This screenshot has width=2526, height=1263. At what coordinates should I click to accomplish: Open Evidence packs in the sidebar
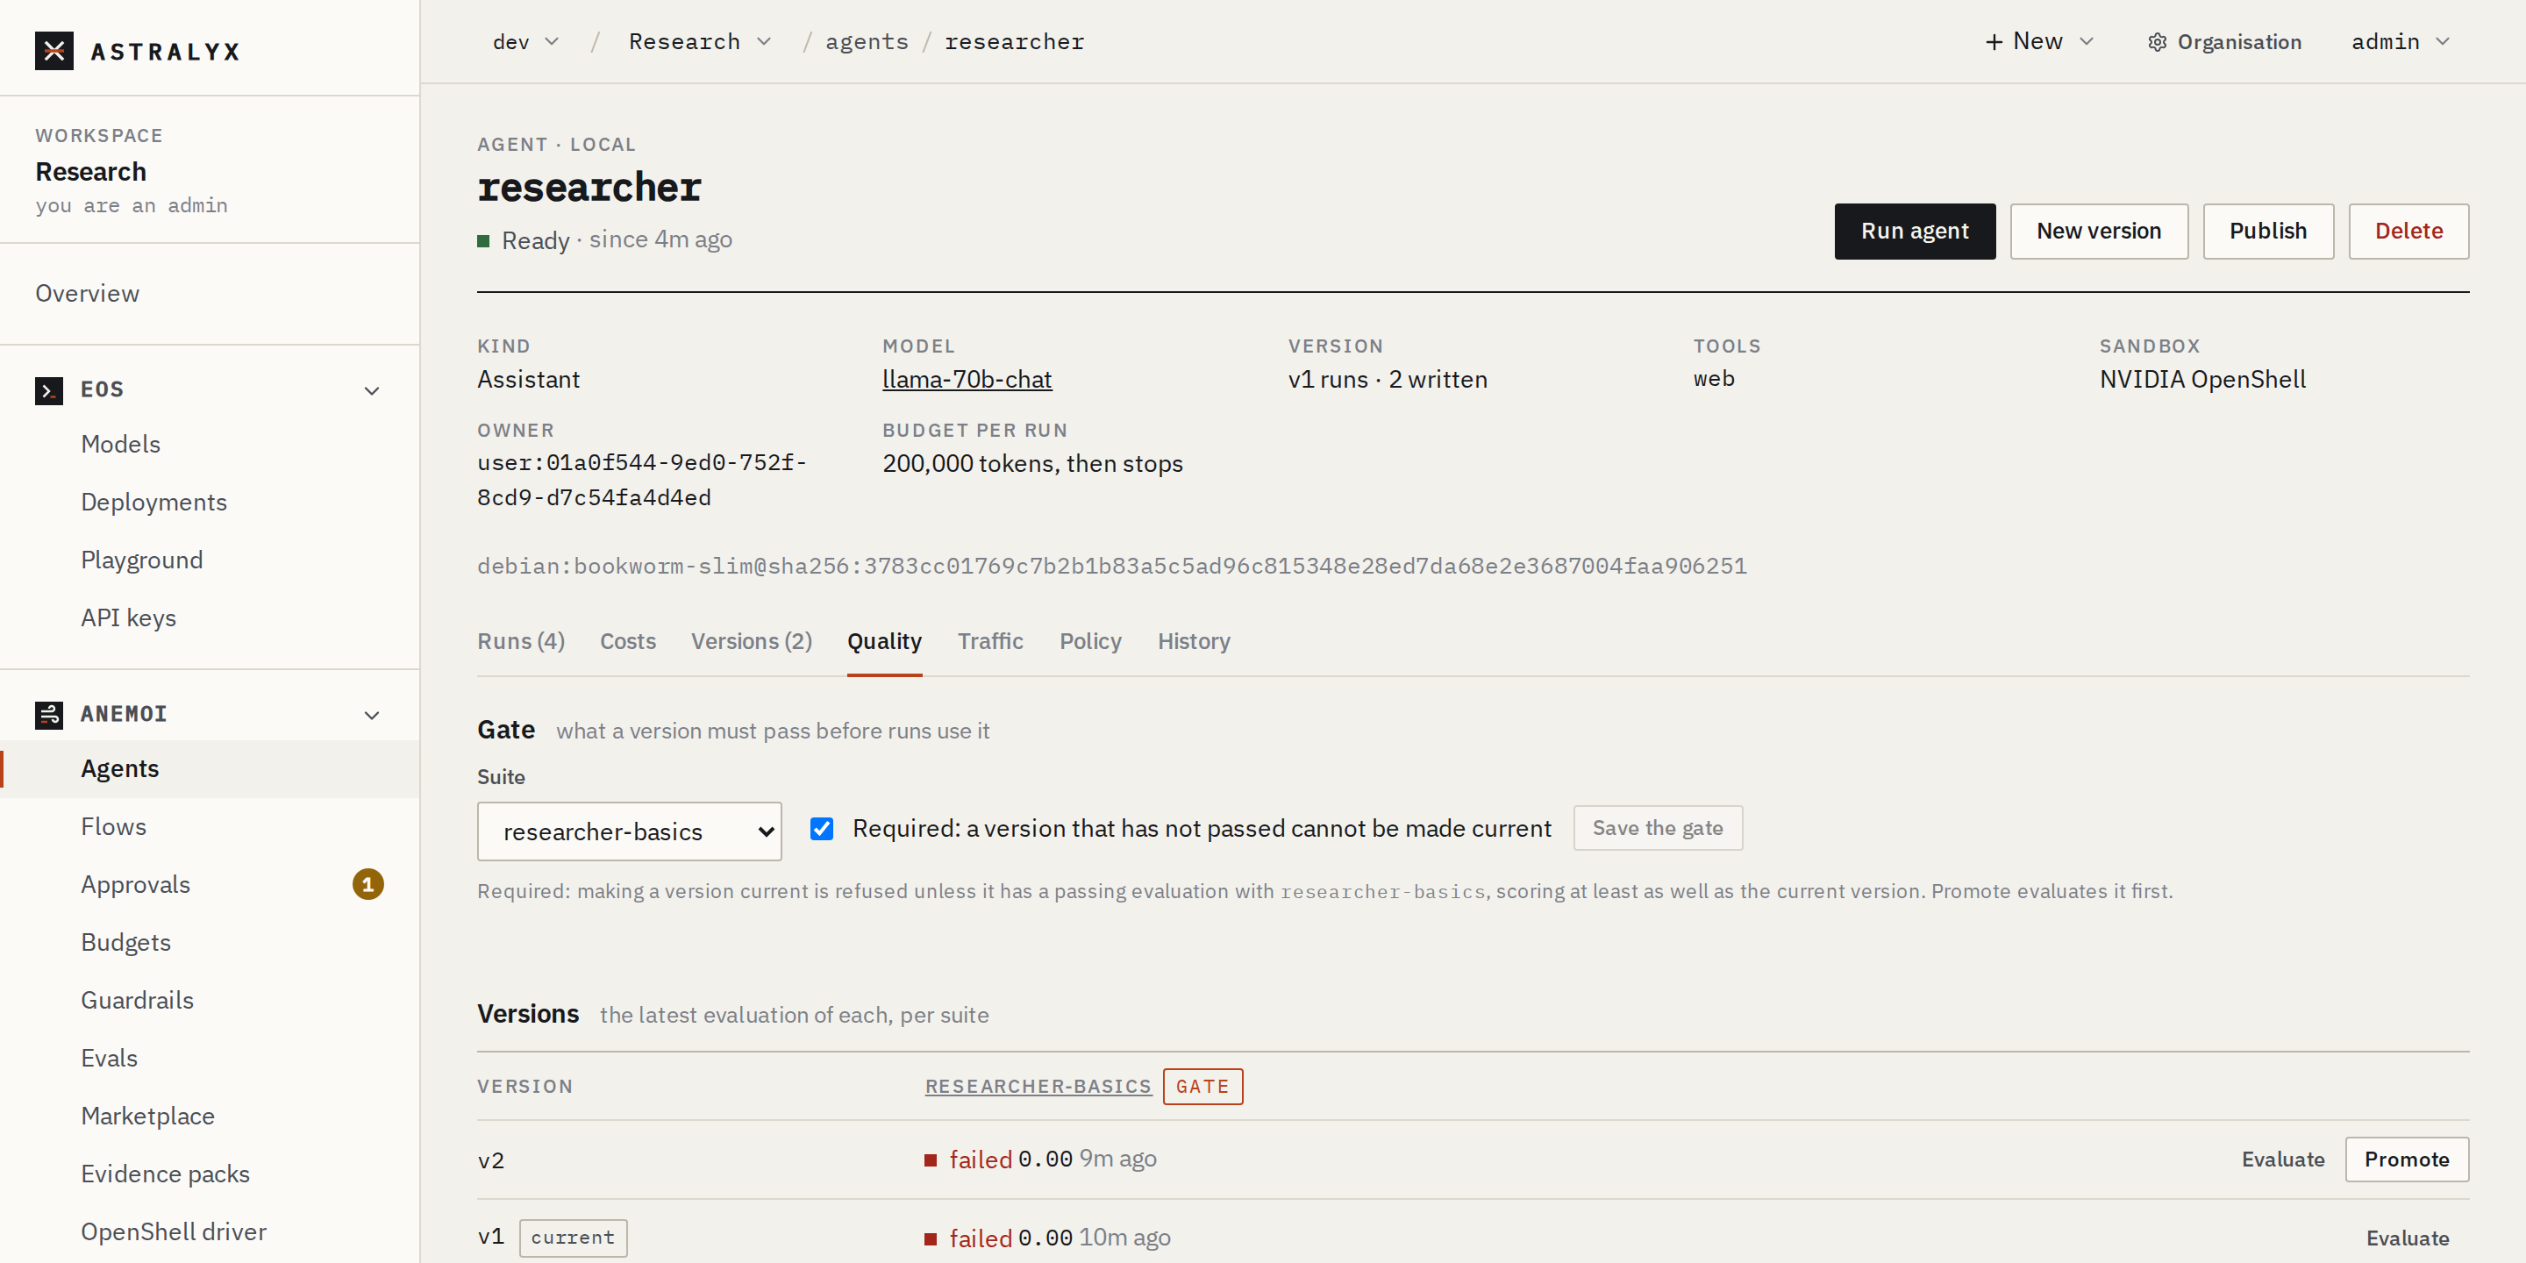pos(166,1174)
